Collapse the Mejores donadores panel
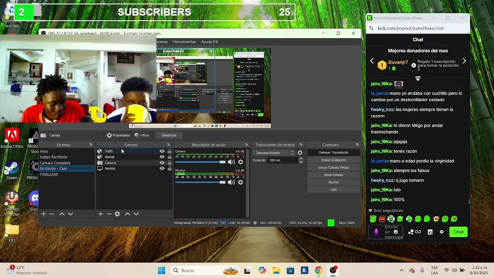Screen dimensions: 494x278 [x=418, y=78]
